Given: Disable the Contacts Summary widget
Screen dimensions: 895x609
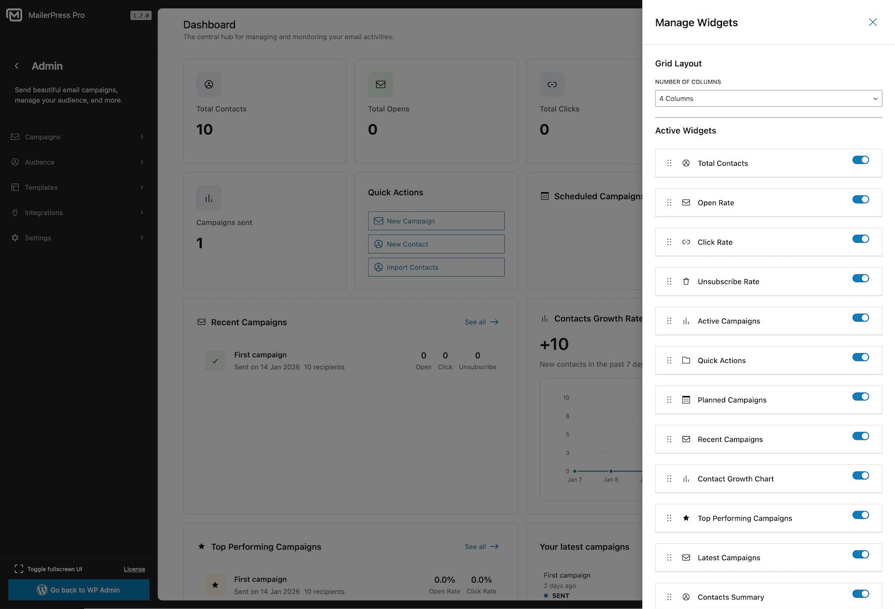Looking at the screenshot, I should 861,593.
